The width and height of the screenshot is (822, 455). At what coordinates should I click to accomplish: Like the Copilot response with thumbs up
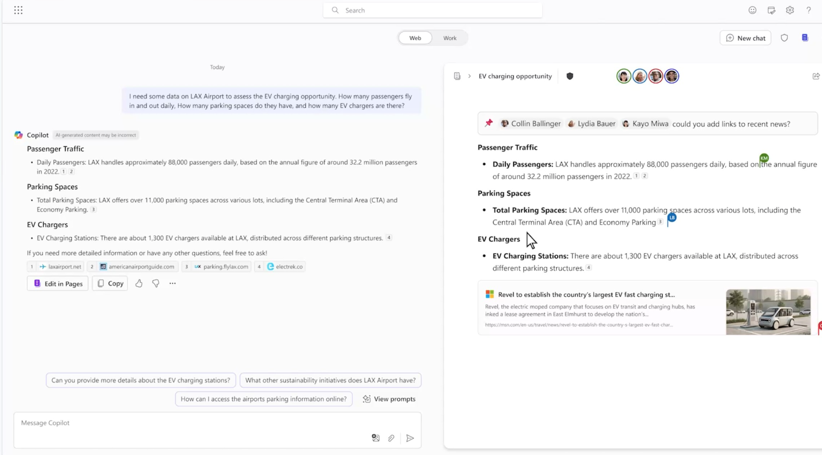(x=139, y=283)
